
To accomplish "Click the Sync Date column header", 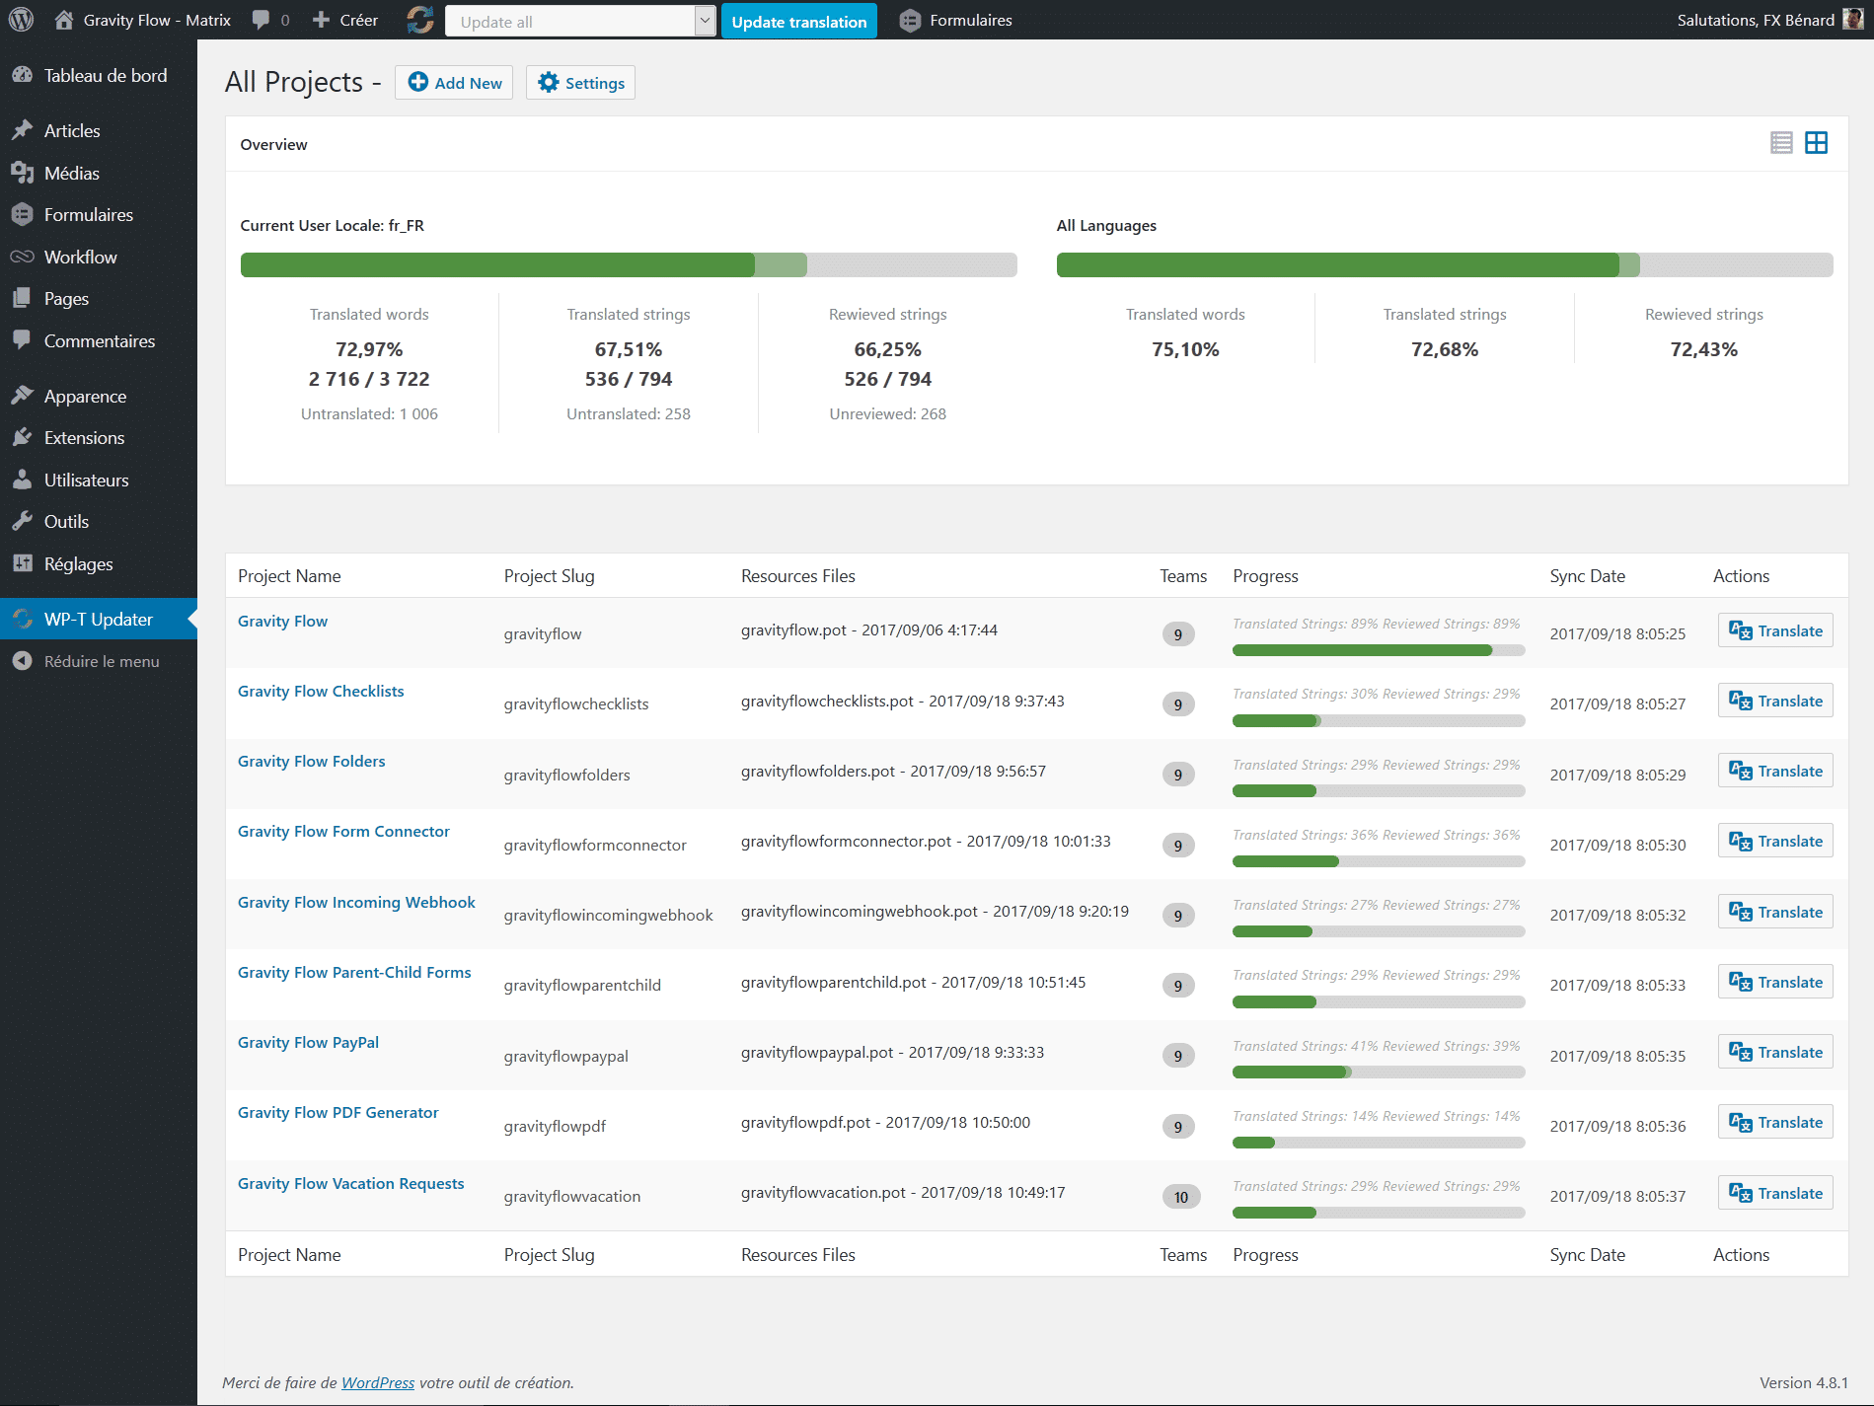I will (x=1587, y=575).
